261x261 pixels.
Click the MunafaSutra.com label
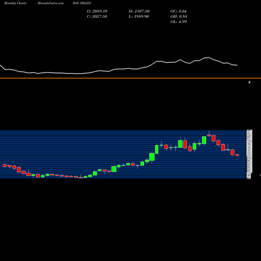(51, 3)
